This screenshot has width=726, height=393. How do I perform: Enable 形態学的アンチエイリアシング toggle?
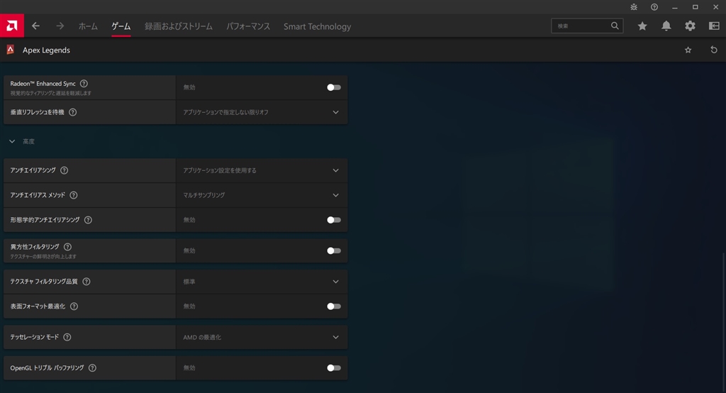click(x=334, y=220)
